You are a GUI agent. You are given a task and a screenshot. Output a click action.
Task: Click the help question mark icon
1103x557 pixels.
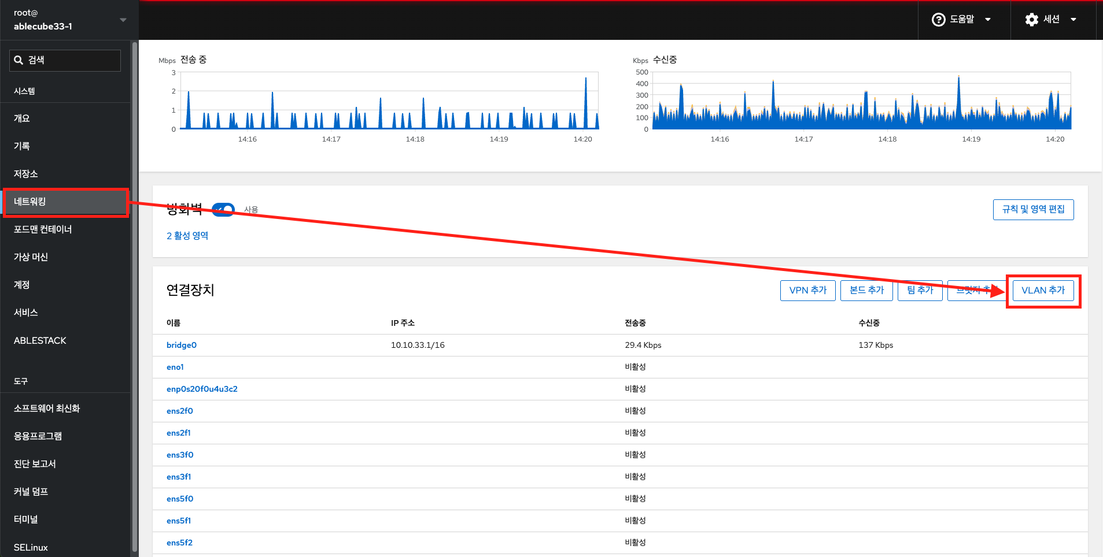[938, 20]
